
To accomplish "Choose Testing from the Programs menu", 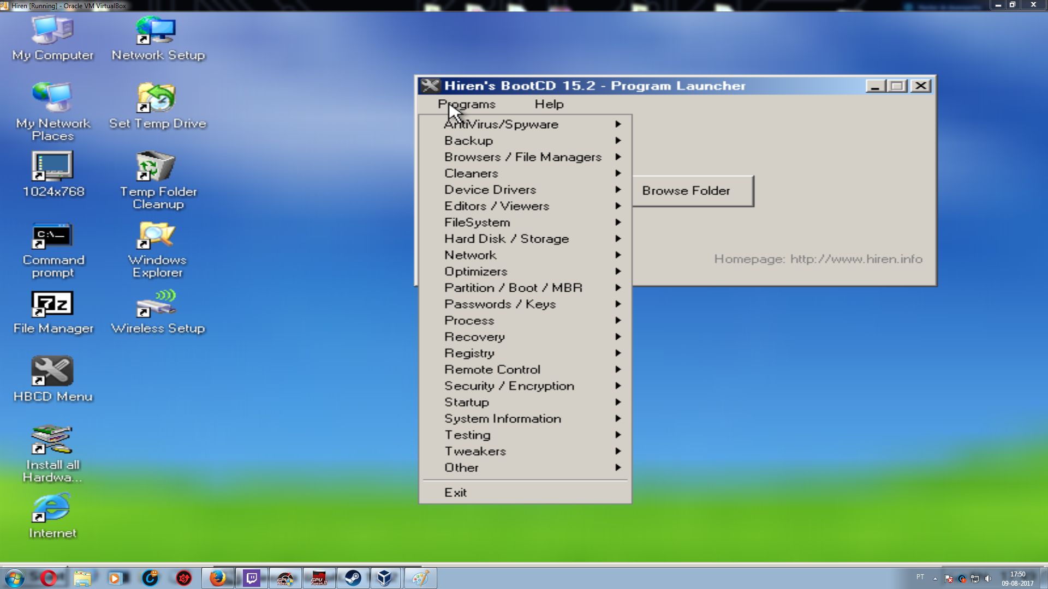I will 525,435.
